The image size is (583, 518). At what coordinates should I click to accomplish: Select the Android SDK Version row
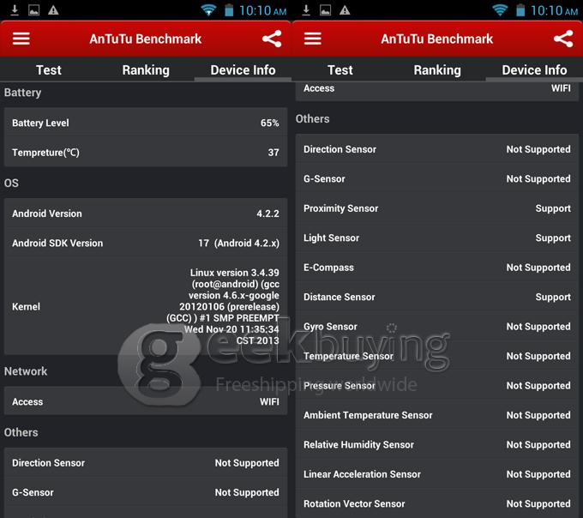pos(146,243)
